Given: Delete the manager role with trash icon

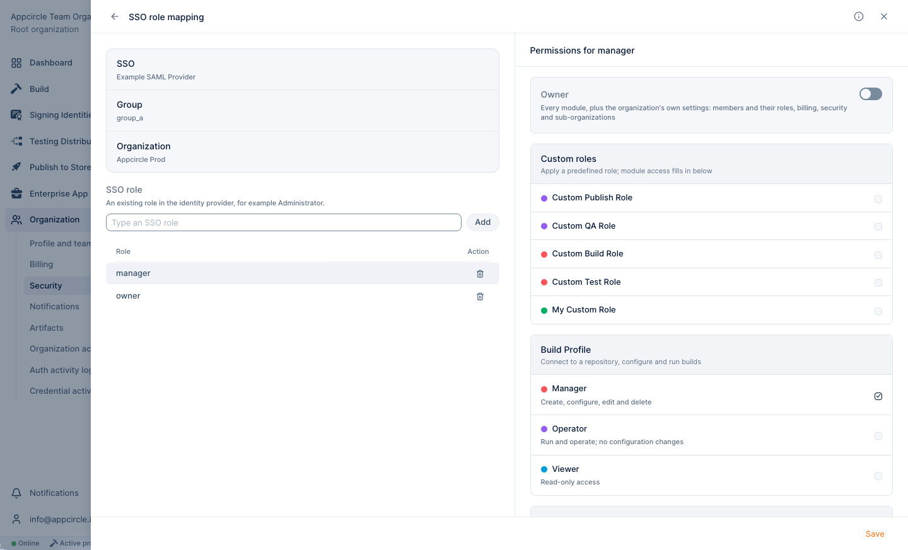Looking at the screenshot, I should [480, 273].
